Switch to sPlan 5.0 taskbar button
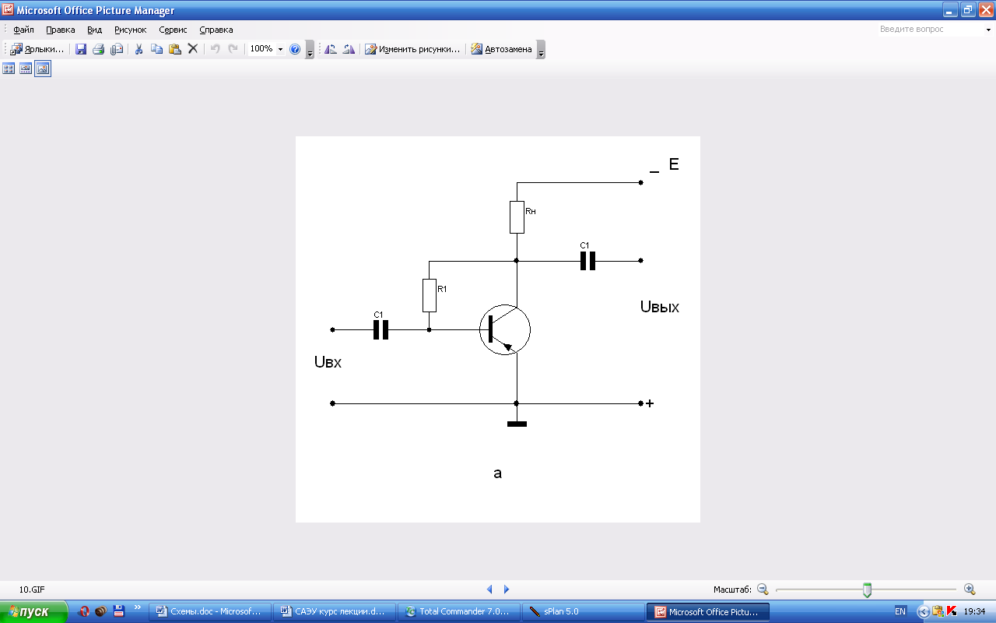This screenshot has width=996, height=623. (x=585, y=612)
